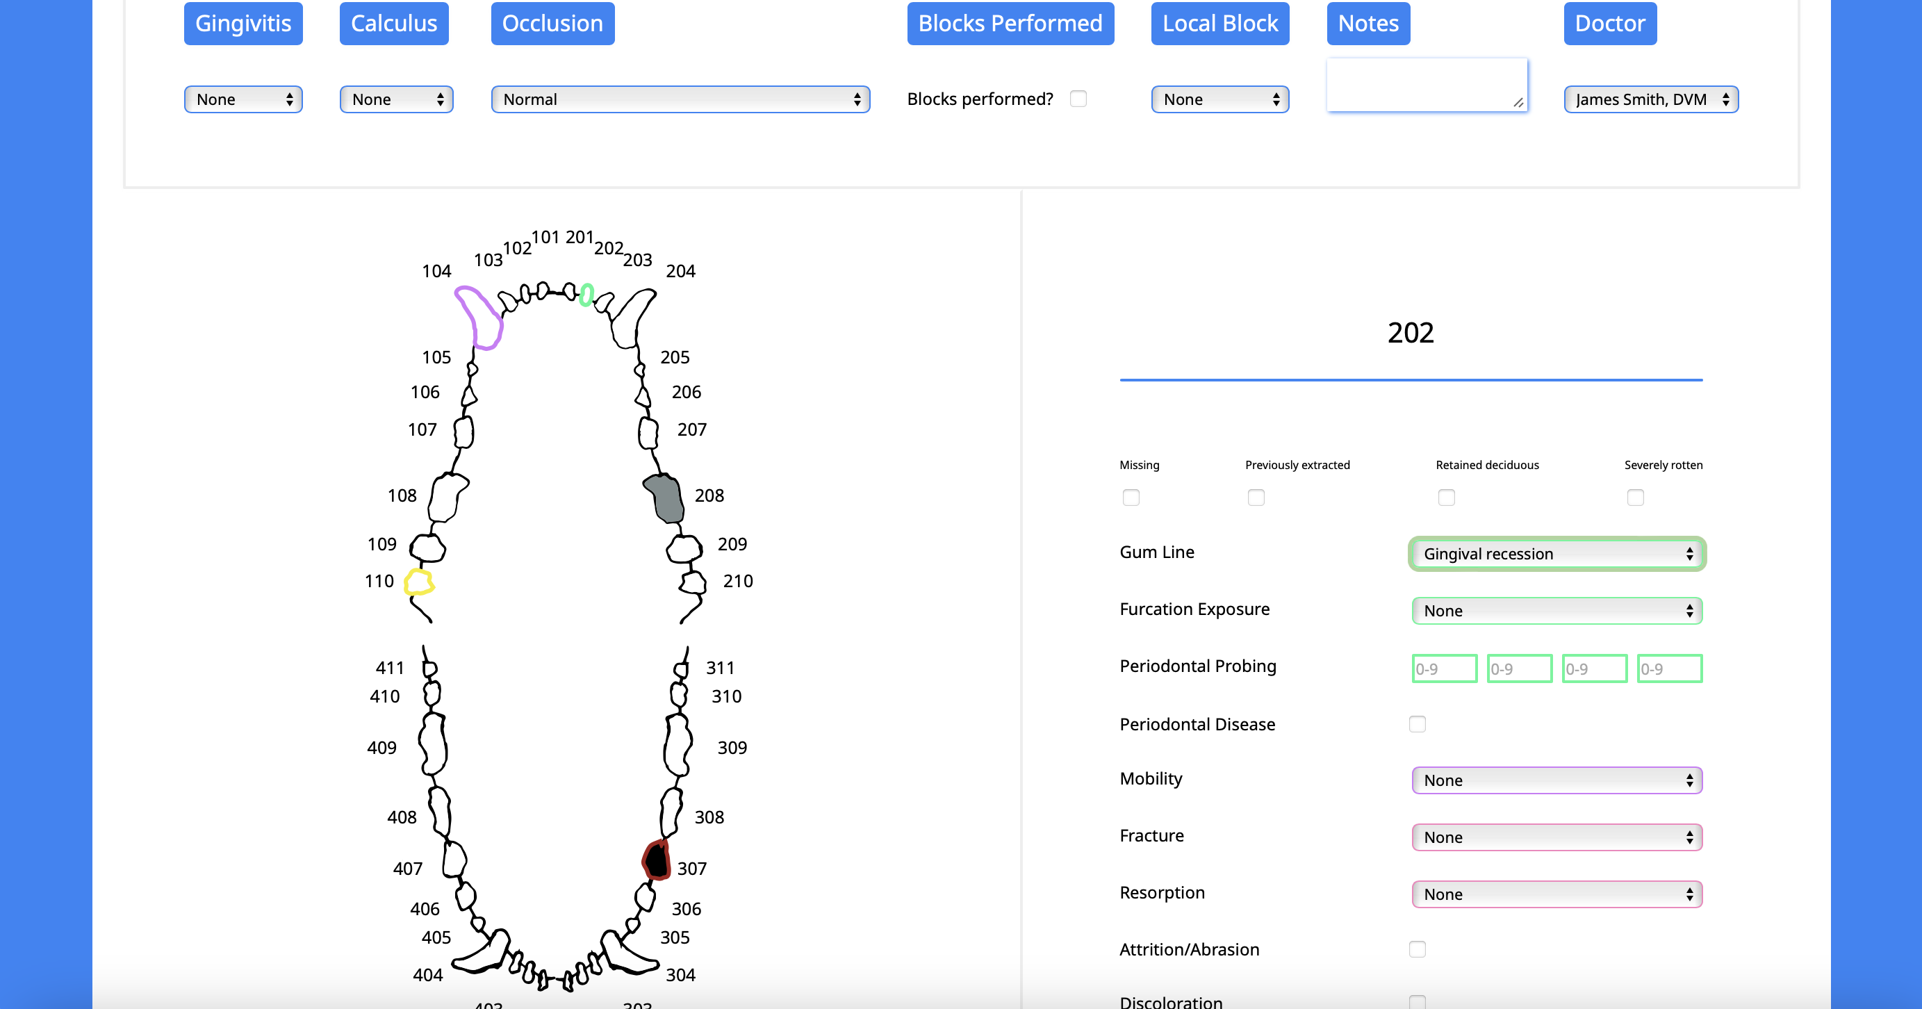Click the Gingivitis tool icon
Image resolution: width=1922 pixels, height=1009 pixels.
coord(243,23)
